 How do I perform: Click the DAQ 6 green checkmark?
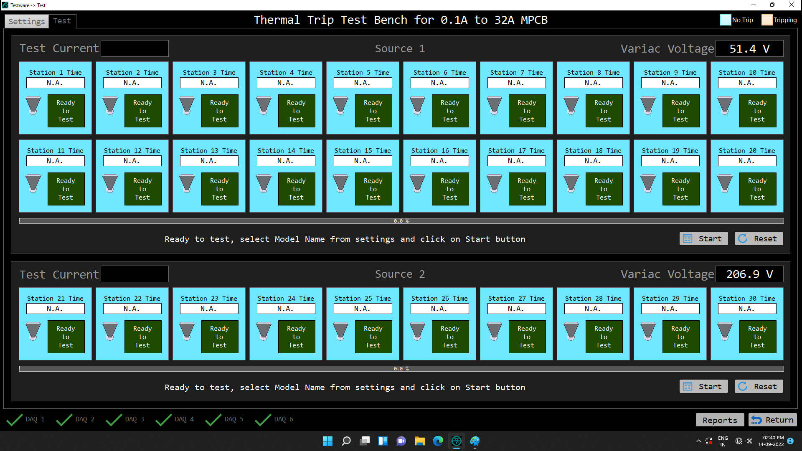(x=263, y=420)
